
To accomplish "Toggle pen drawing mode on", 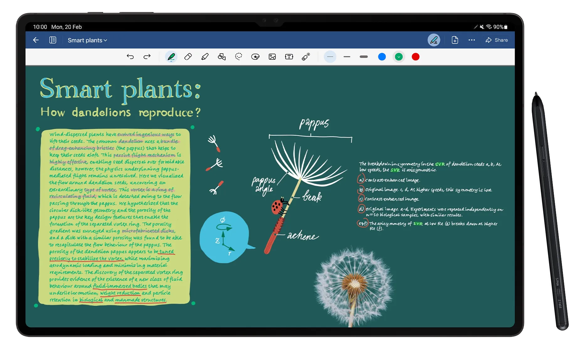I will 434,40.
